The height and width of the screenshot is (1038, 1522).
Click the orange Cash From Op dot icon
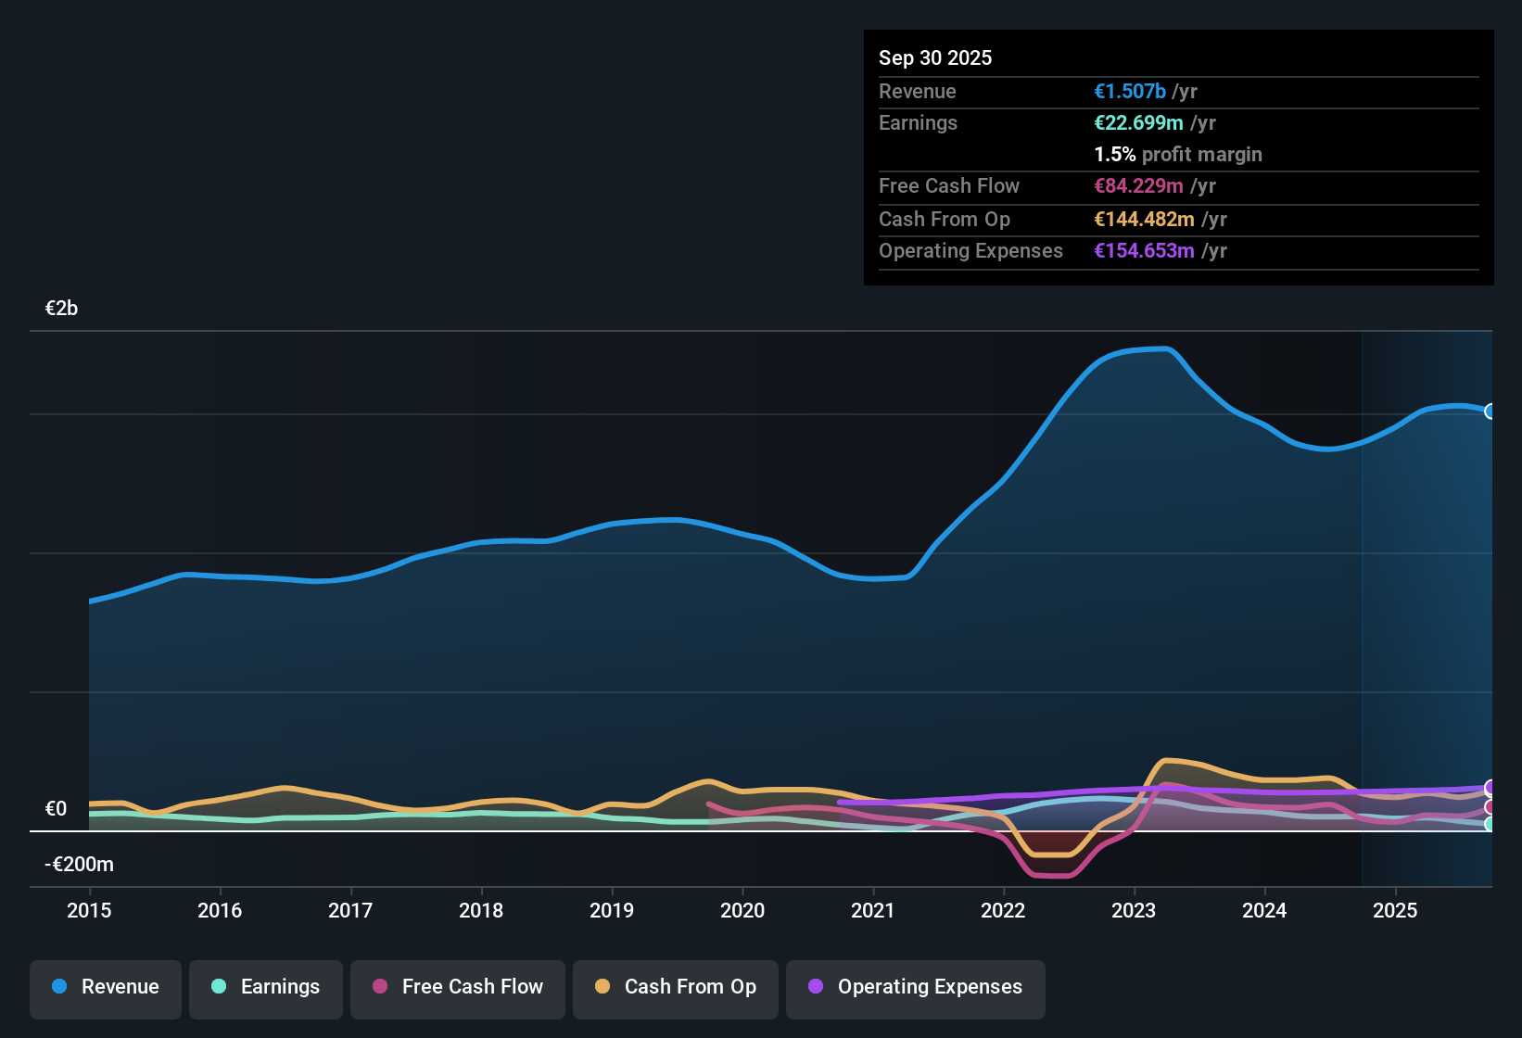tap(602, 987)
